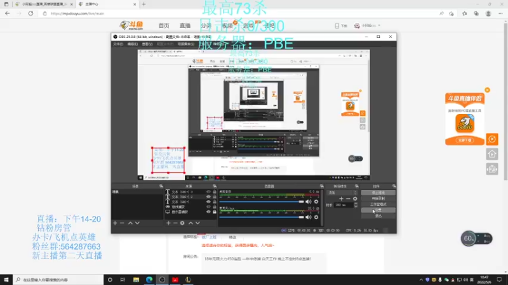Move scene down in Scenes panel
The image size is (508, 285).
point(137,223)
